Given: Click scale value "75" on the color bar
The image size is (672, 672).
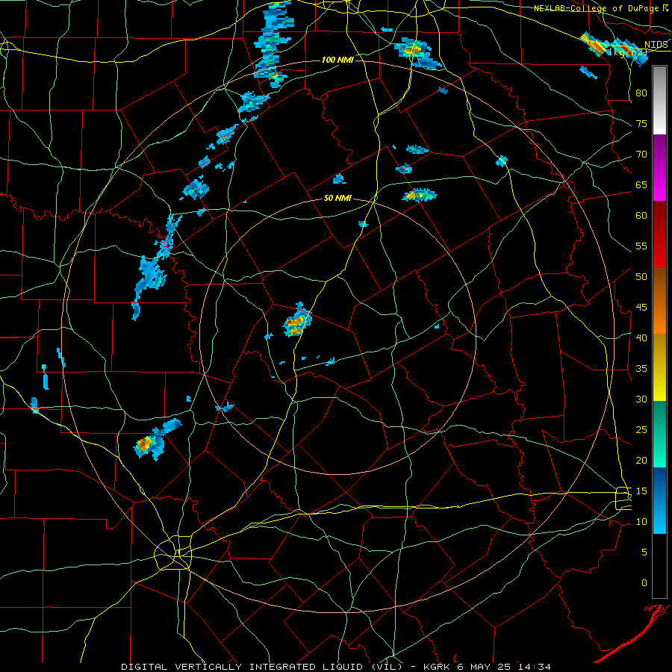Looking at the screenshot, I should pos(641,123).
